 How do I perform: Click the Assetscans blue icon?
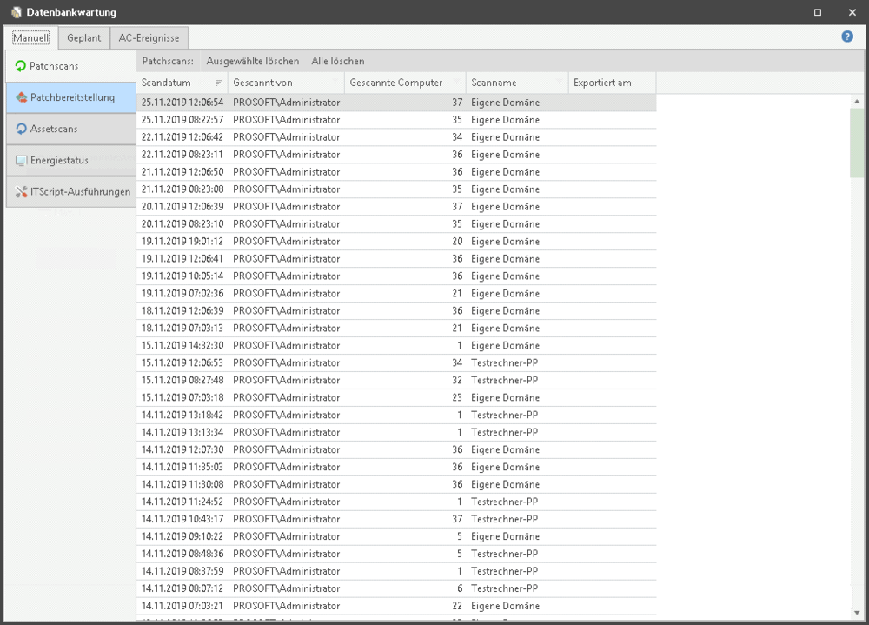click(21, 129)
